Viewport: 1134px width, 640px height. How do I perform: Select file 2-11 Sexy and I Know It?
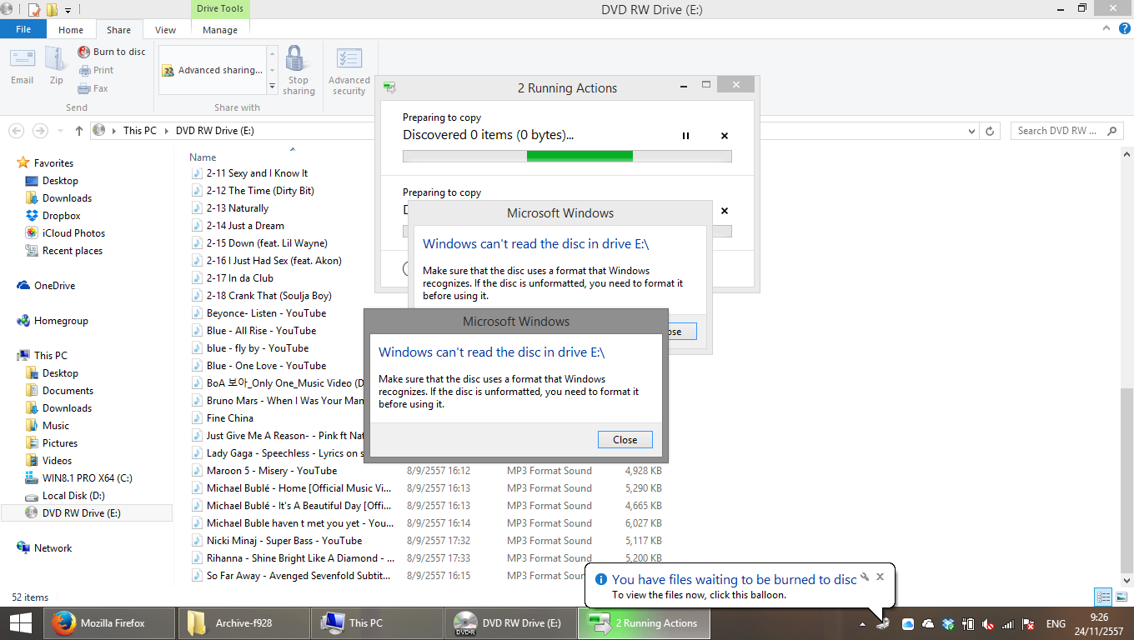click(257, 173)
